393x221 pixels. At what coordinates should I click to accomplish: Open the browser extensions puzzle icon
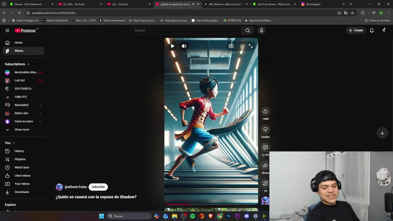click(x=363, y=13)
